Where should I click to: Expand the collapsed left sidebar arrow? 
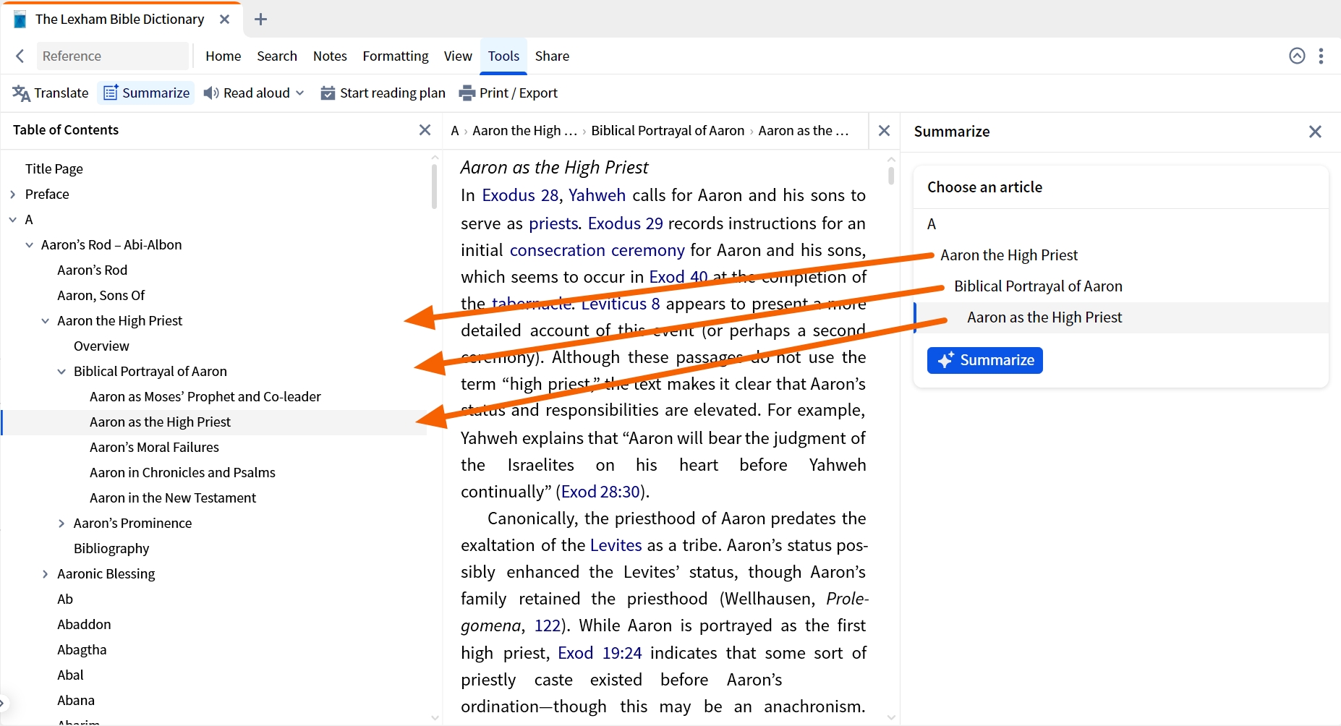(x=3, y=701)
